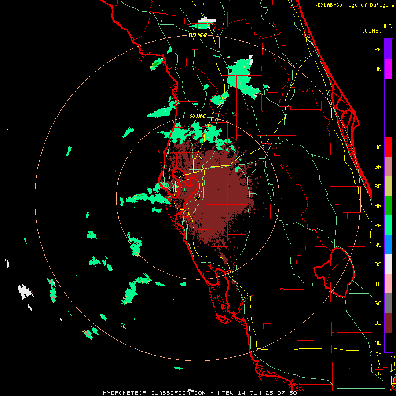Viewport: 396px width, 396px height.
Task: Click the KTBW station identifier
Action: click(225, 393)
